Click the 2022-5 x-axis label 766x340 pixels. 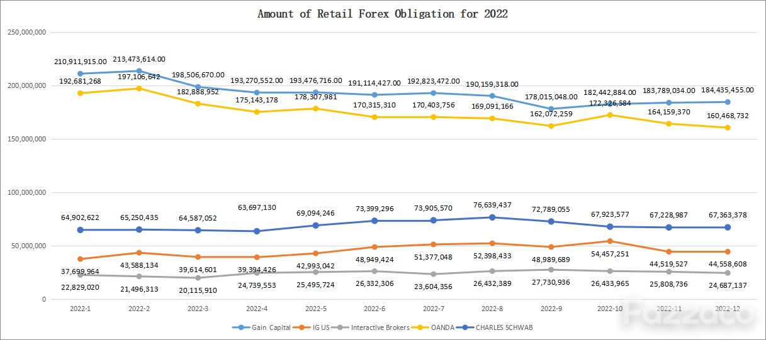pyautogui.click(x=316, y=309)
